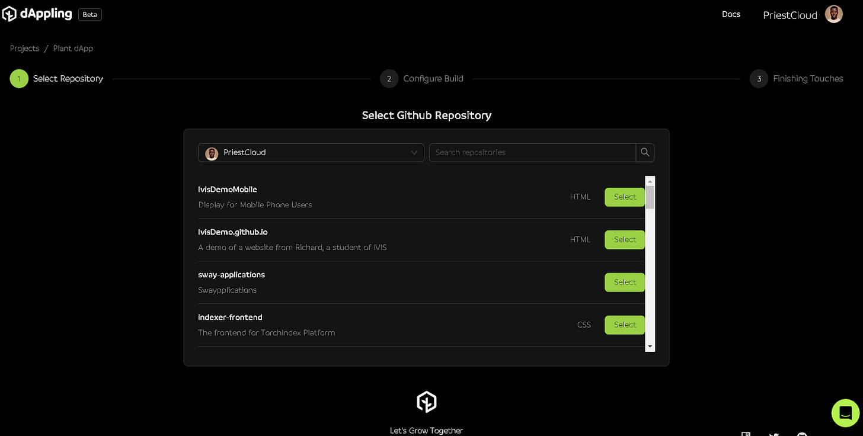Click the 'Select Github Repository' heading
Screen dimensions: 863x436
427,115
